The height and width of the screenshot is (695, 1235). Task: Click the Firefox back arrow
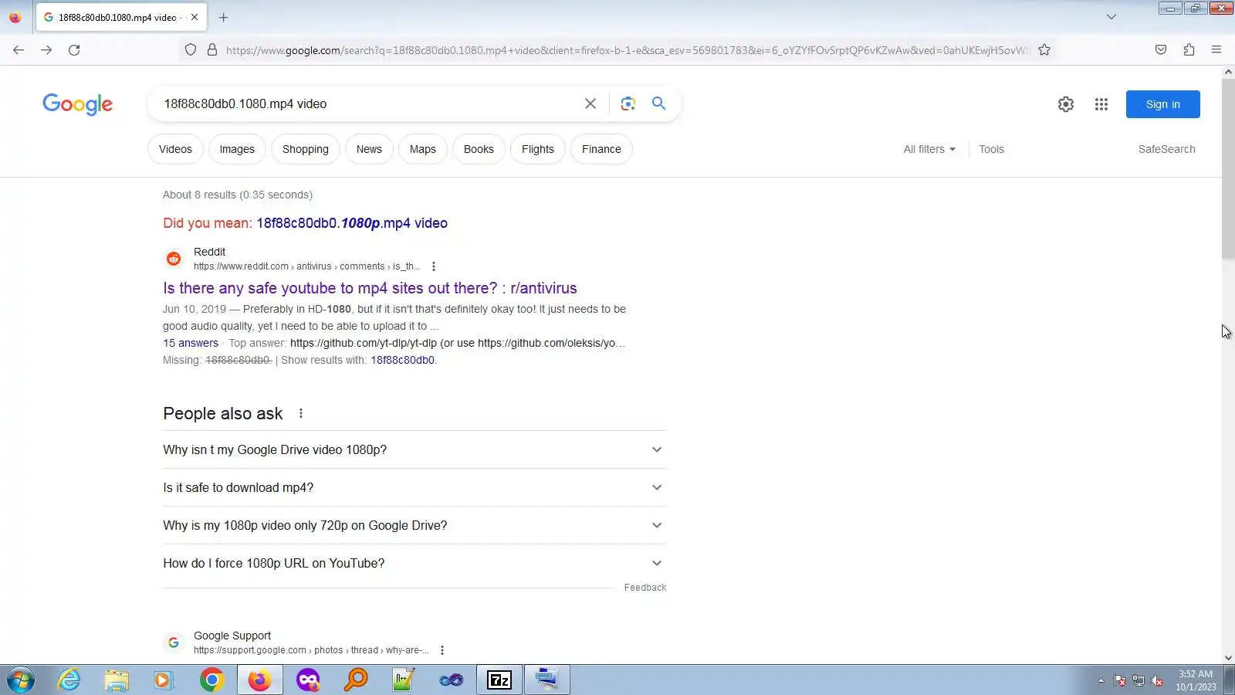pyautogui.click(x=19, y=50)
